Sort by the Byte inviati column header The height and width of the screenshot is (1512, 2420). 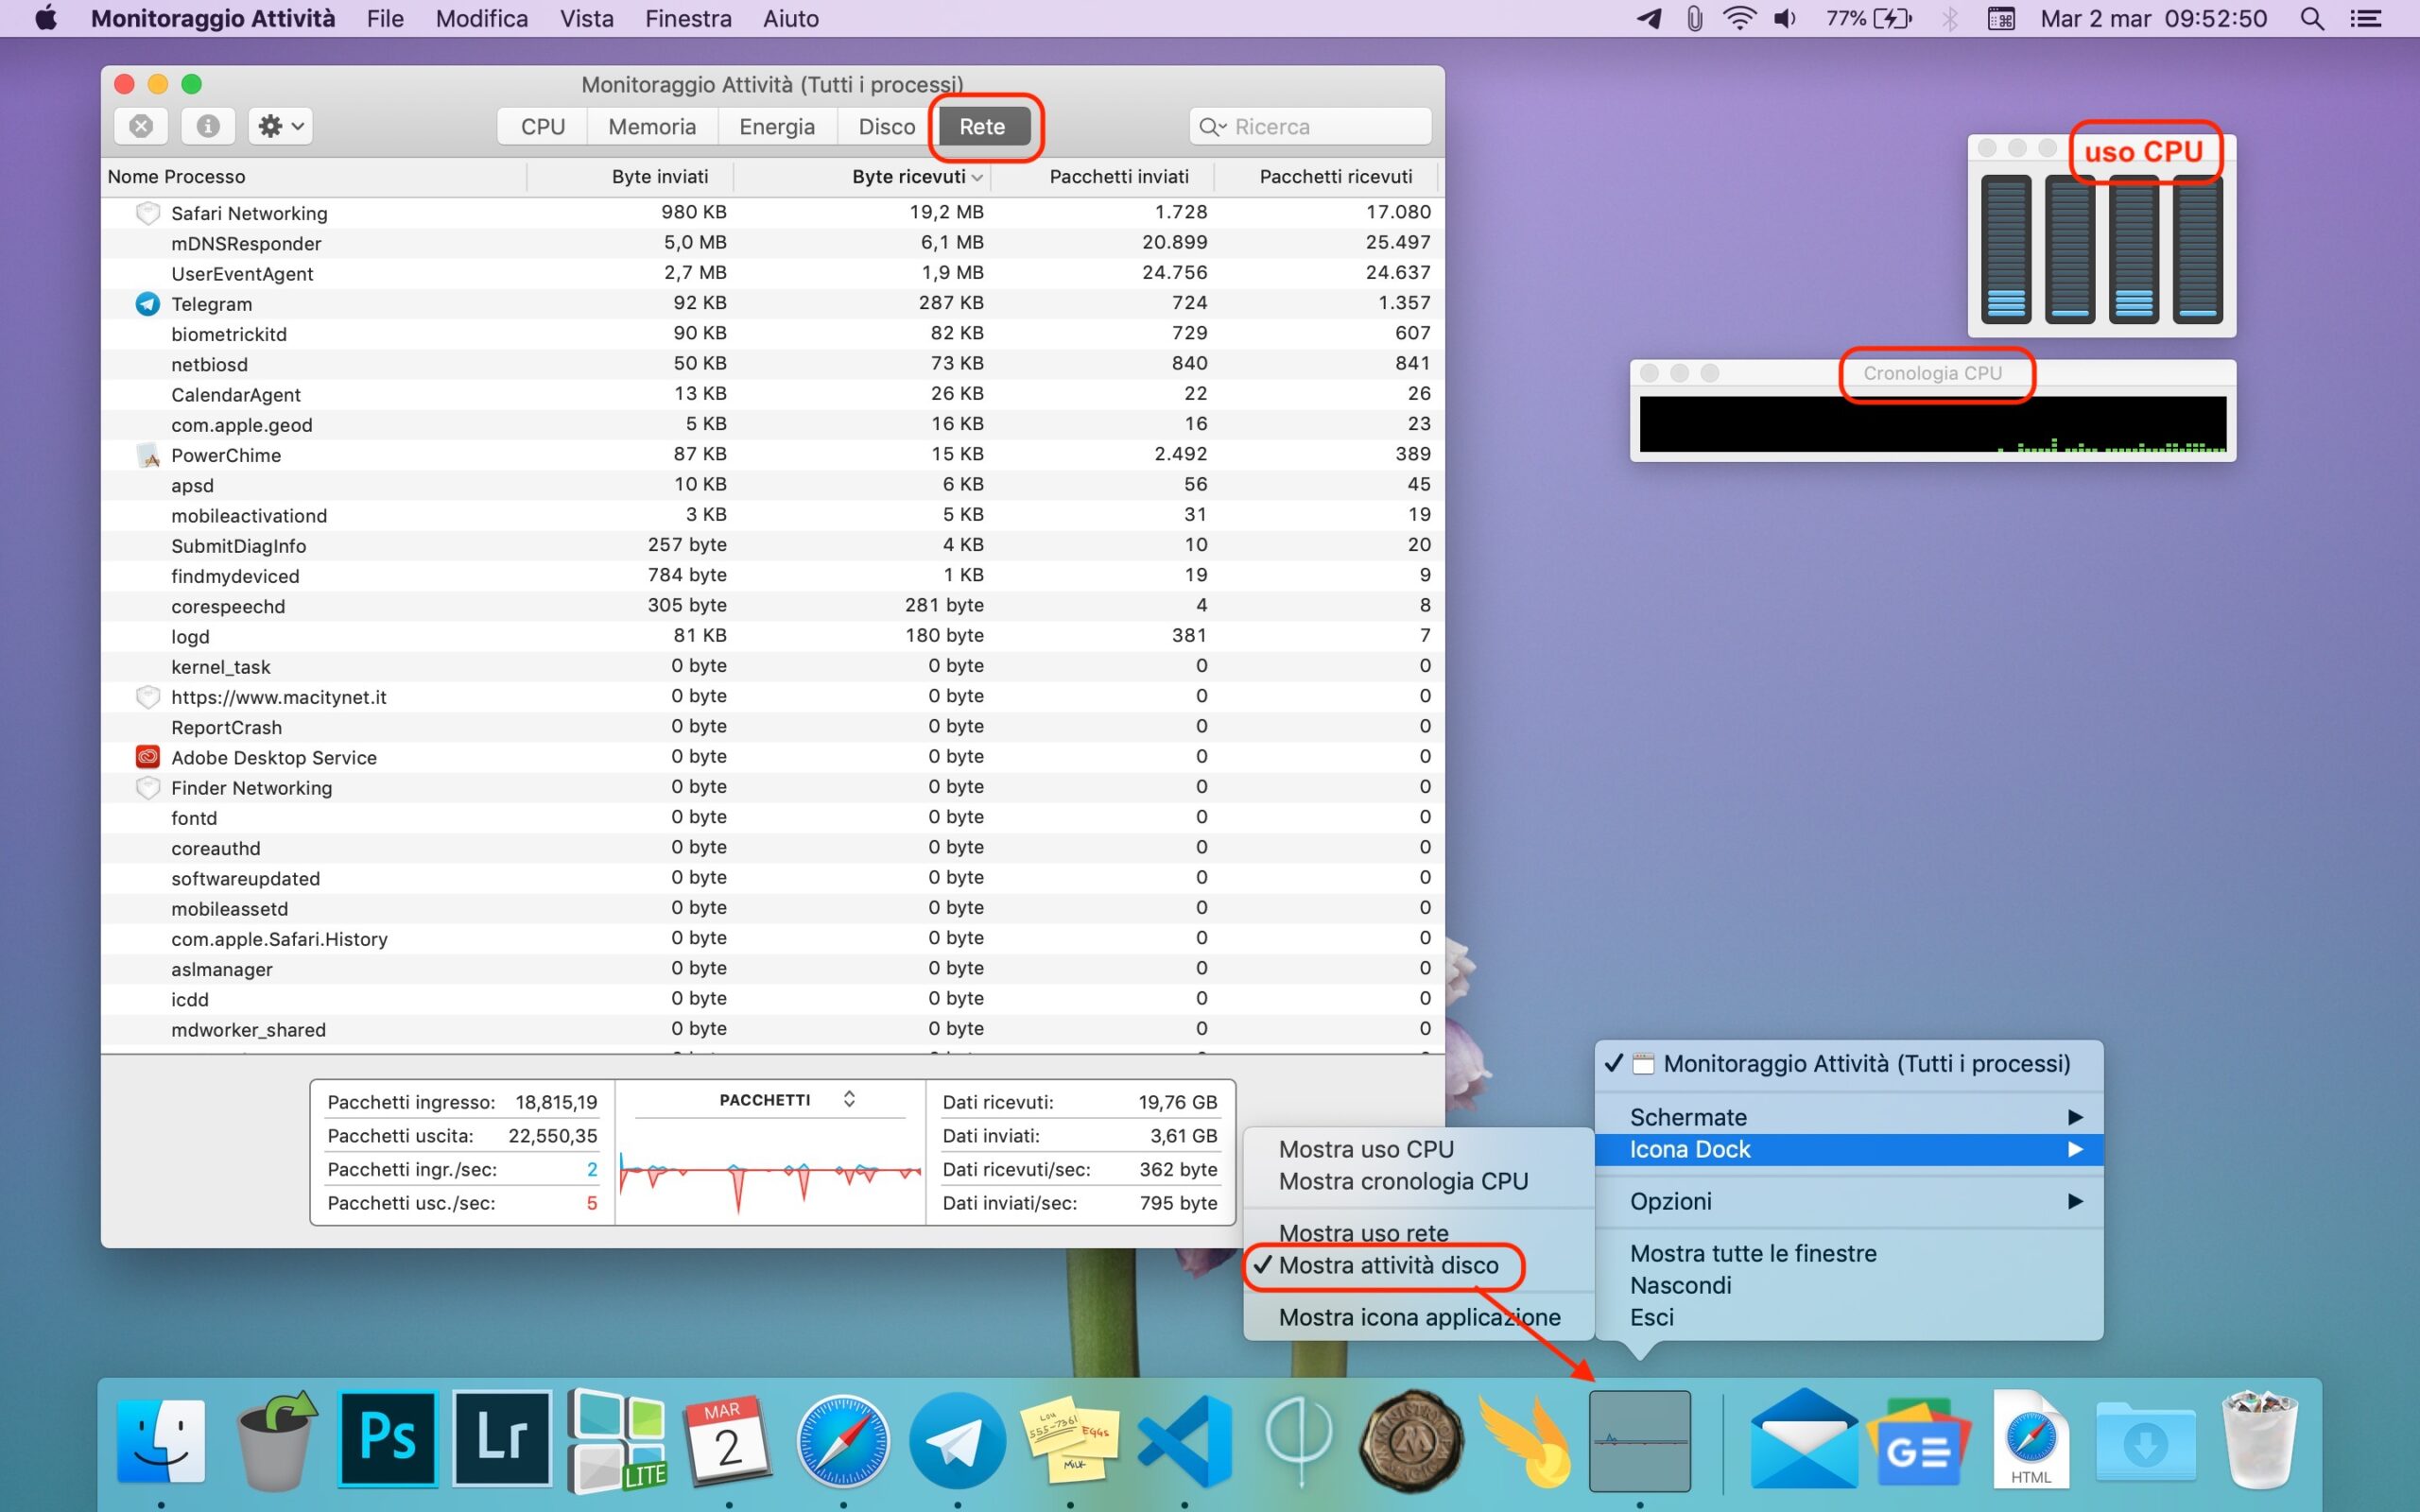click(x=659, y=177)
